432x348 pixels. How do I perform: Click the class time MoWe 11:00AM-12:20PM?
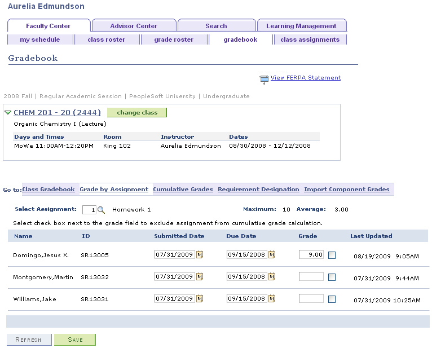point(54,146)
